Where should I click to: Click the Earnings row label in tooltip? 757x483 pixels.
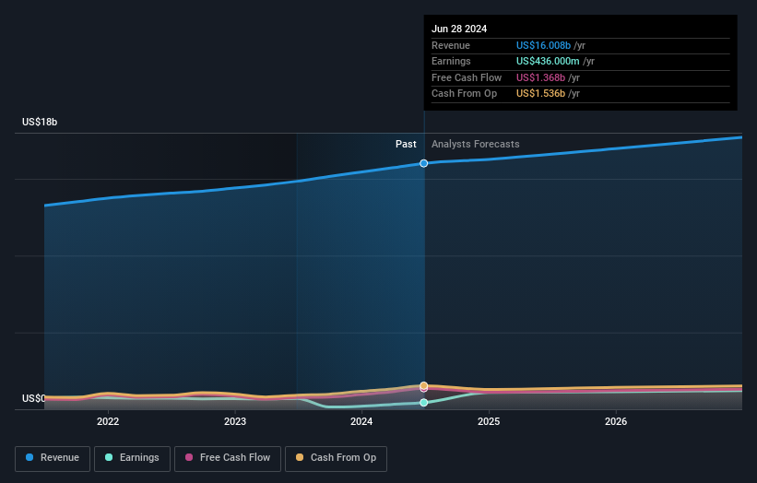(x=451, y=61)
